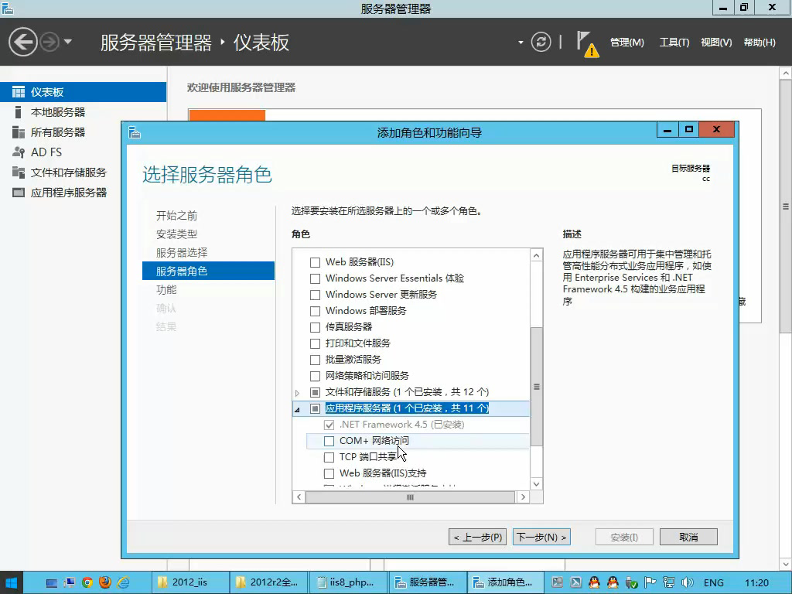Click the ENG language indicator

[714, 583]
